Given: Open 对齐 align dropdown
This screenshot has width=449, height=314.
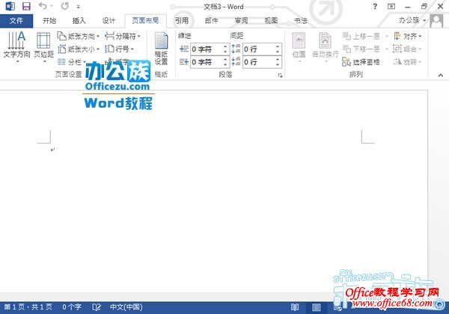Looking at the screenshot, I should 408,37.
